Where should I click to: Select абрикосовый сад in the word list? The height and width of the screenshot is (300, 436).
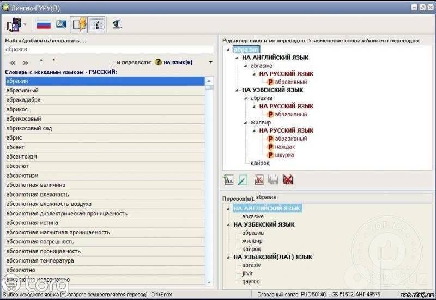(105, 128)
